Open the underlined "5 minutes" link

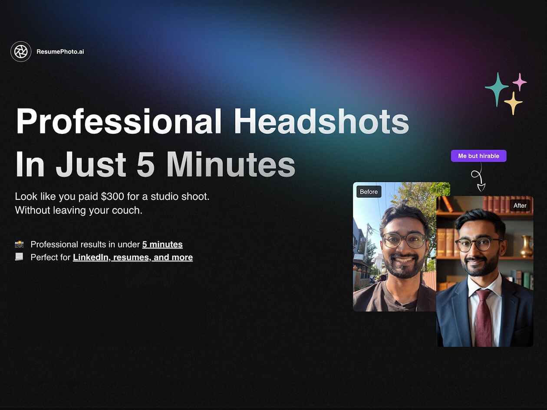tap(162, 244)
